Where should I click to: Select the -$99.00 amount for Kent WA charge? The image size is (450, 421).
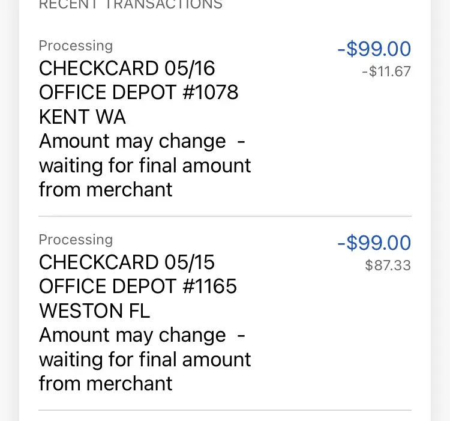click(x=374, y=49)
